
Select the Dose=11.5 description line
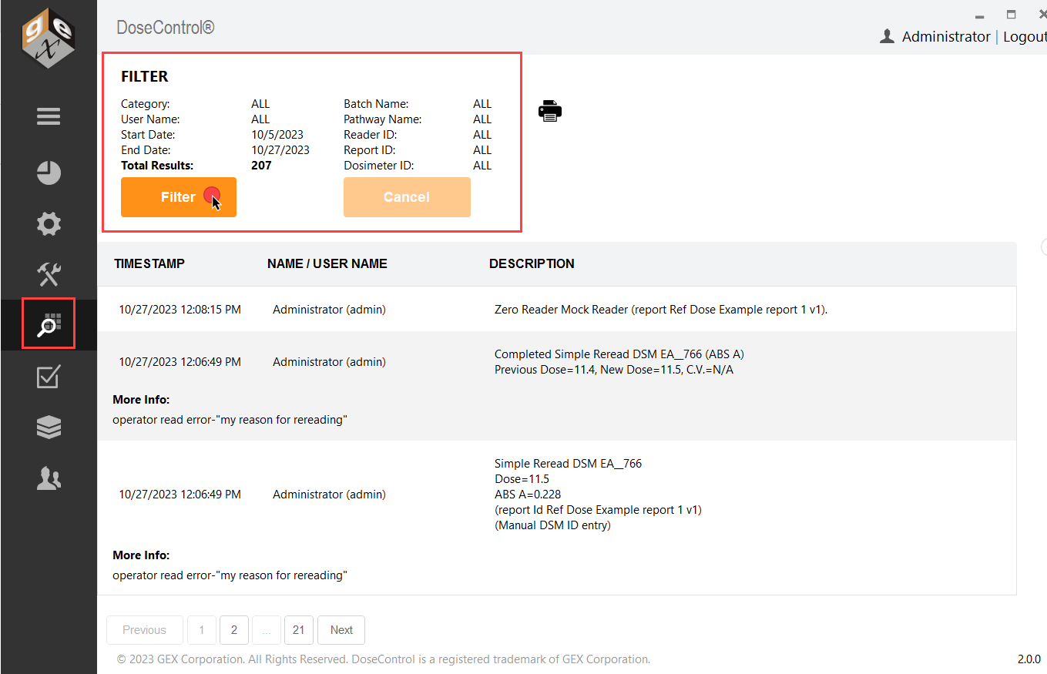point(522,479)
